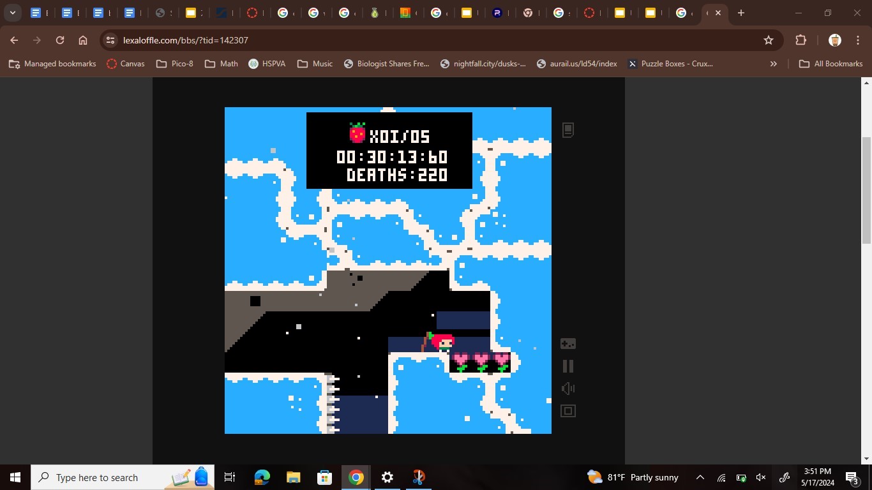Open the browser home page
Screen dimensions: 872x490
coord(83,40)
